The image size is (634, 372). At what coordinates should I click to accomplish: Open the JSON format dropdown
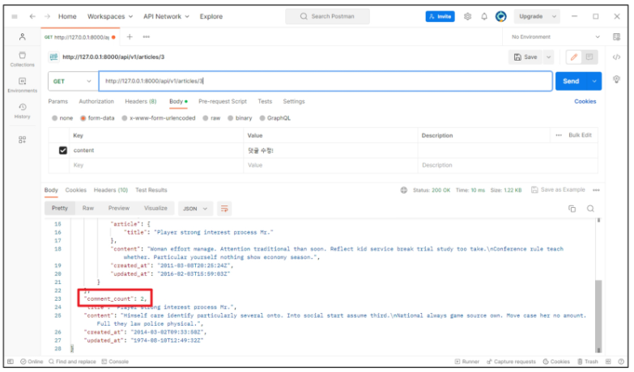tap(194, 209)
